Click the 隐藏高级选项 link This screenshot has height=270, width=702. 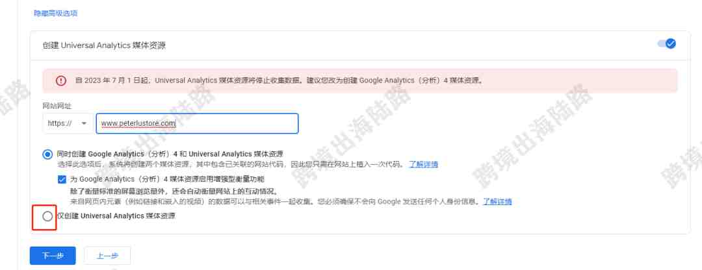point(56,14)
